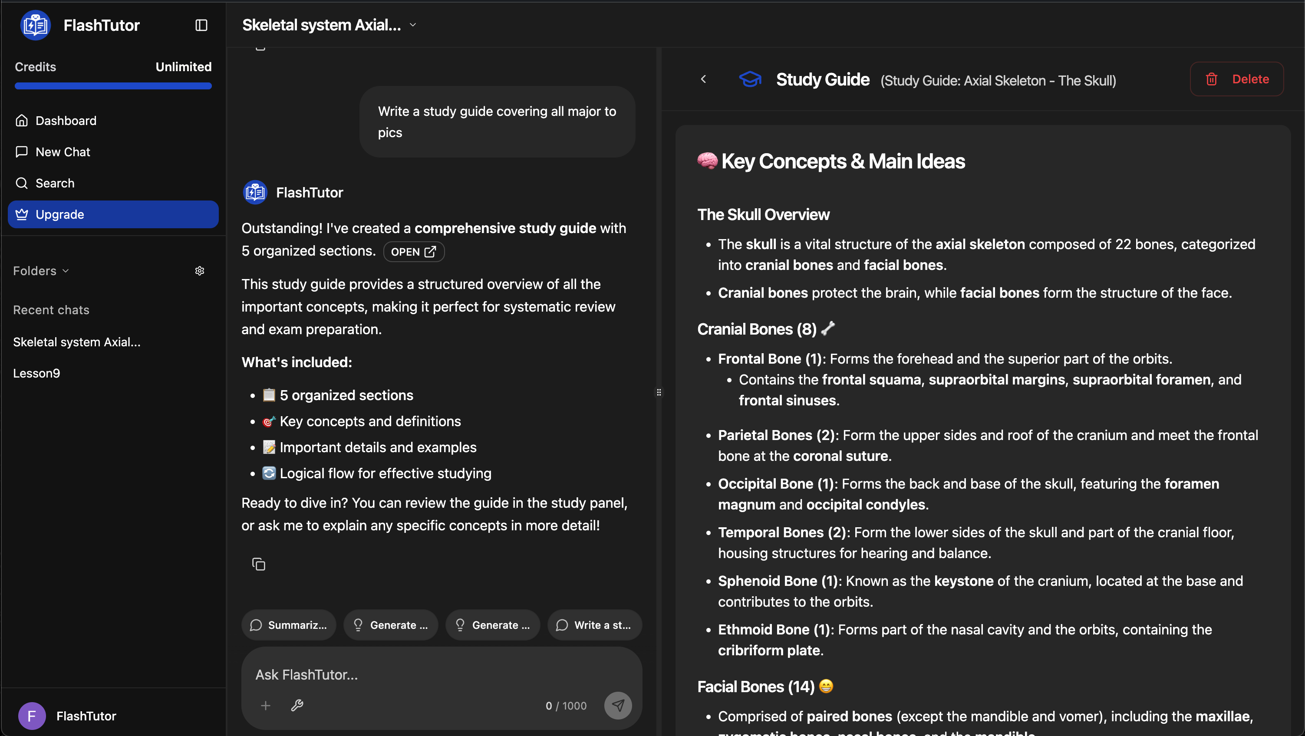
Task: Open the FlashTutor user profile menu
Action: pos(67,715)
